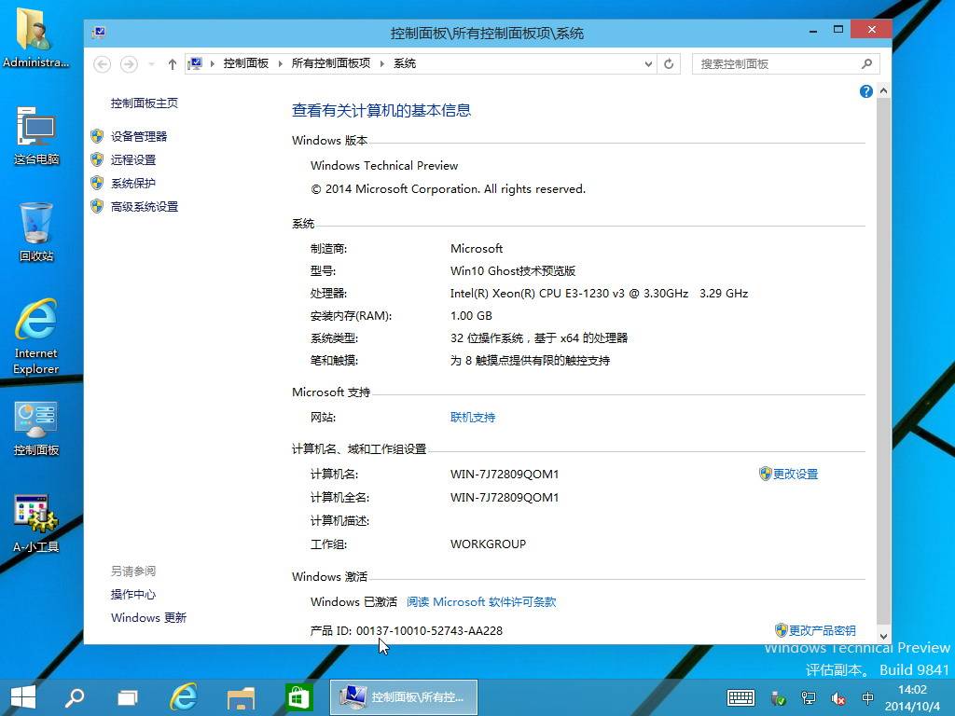Click the system icon in title bar
This screenshot has width=955, height=716.
point(98,33)
